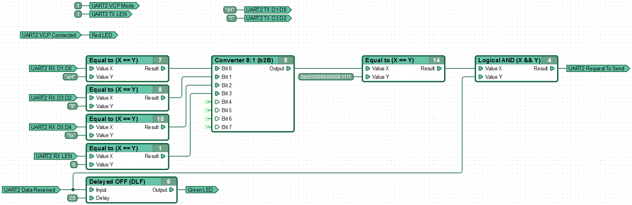
Task: Click the unconnected Bit 7 stub marker
Action: click(x=207, y=127)
